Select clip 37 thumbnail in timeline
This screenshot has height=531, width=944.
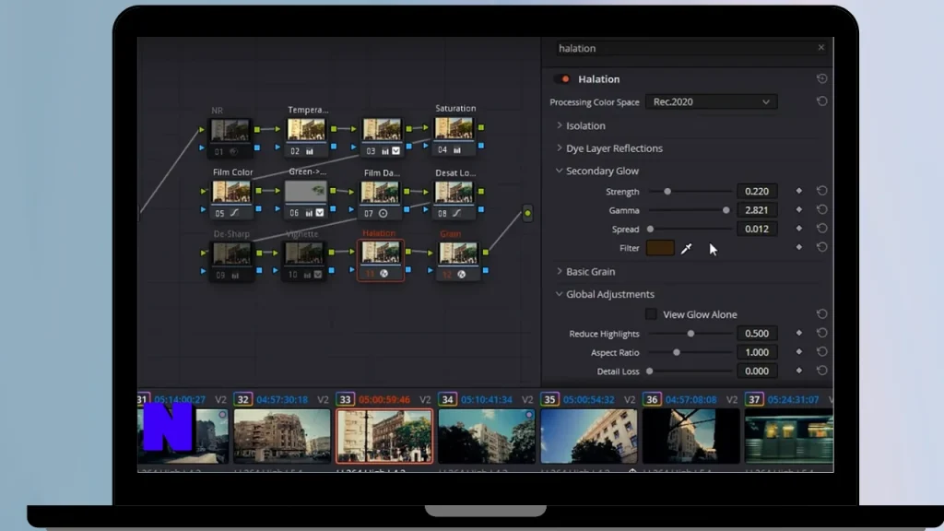click(789, 436)
